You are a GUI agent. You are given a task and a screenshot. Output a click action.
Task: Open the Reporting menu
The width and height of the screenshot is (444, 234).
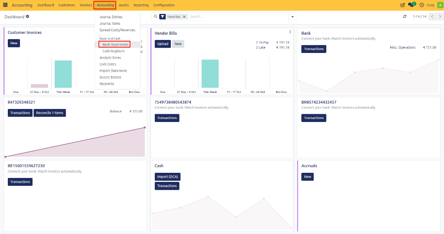pyautogui.click(x=141, y=5)
